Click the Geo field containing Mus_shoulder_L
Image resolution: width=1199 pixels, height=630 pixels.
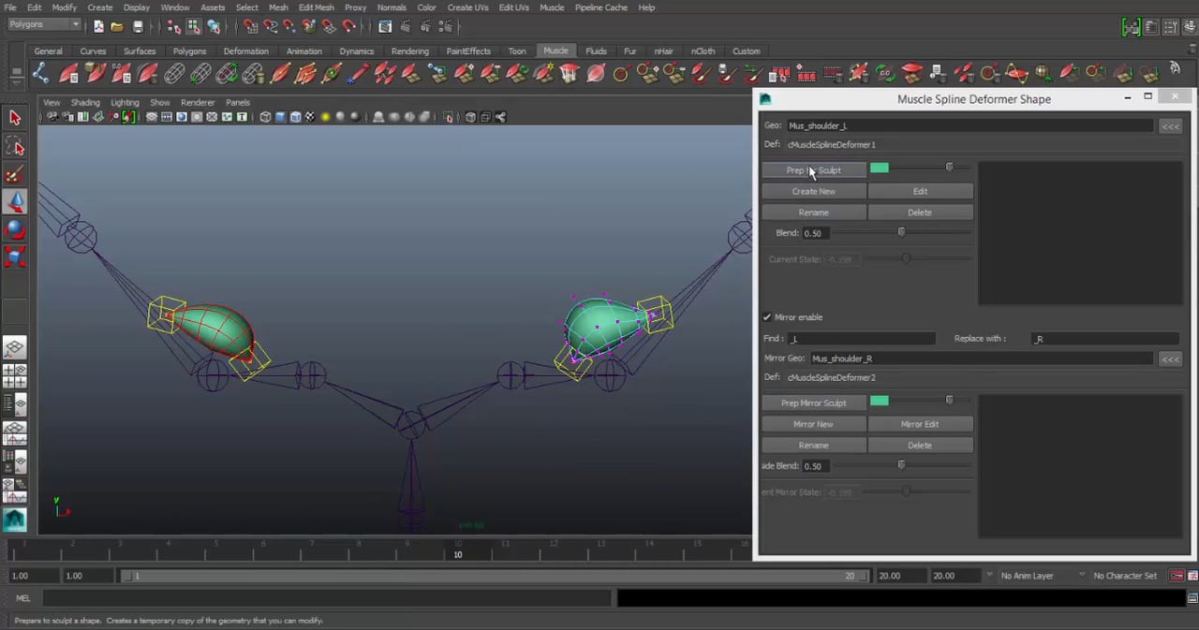click(969, 125)
